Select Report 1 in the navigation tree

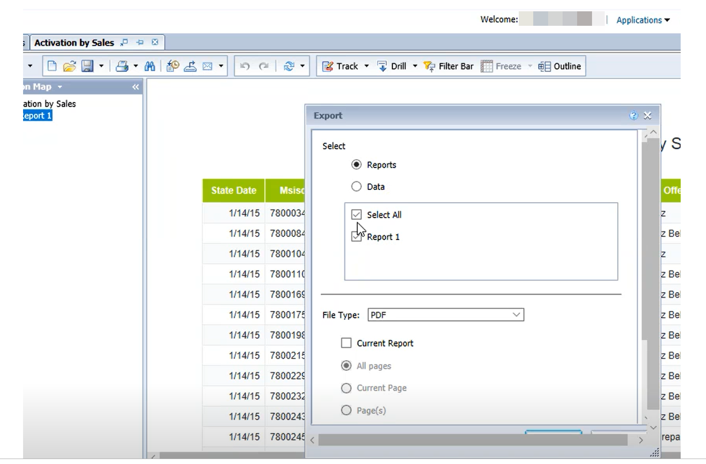pos(36,115)
